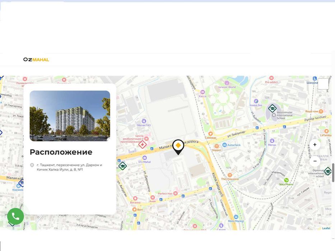
Task: Open the residential complex render thumbnail
Action: pyautogui.click(x=70, y=116)
